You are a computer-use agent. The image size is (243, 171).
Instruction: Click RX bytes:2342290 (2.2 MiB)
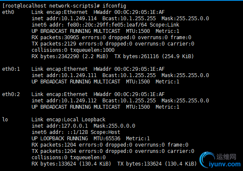tap(70, 56)
